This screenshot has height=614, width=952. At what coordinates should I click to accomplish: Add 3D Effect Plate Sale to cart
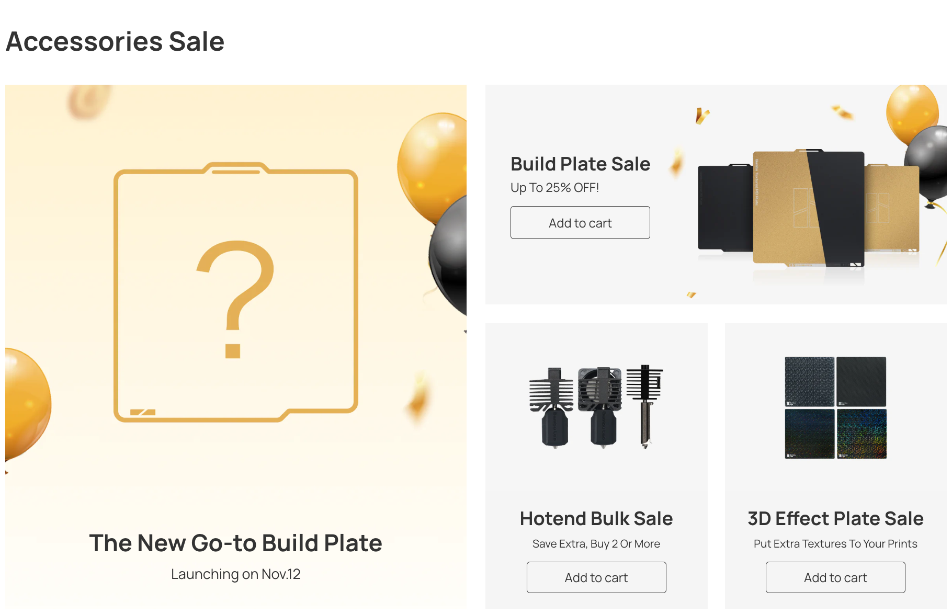(835, 577)
